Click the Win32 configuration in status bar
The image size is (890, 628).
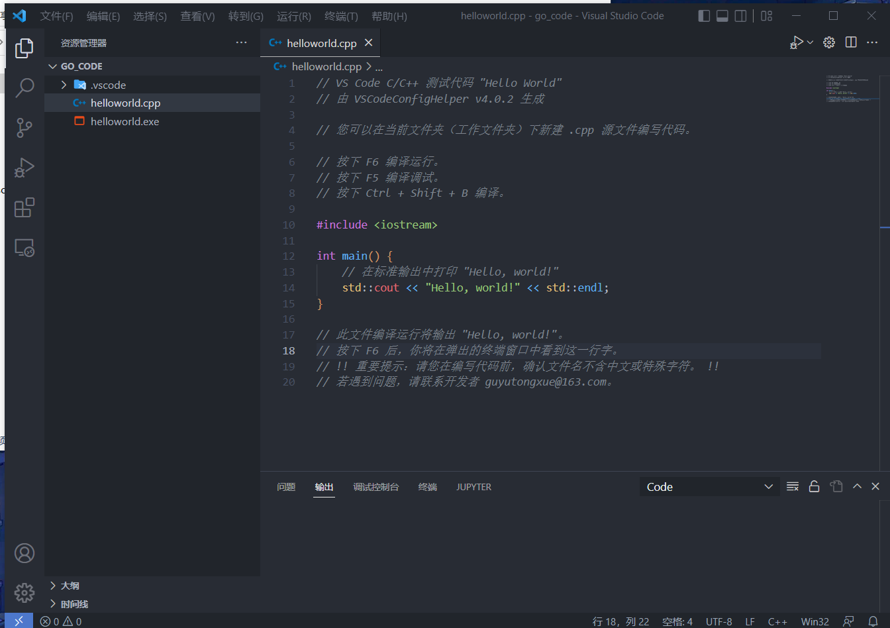[815, 621]
